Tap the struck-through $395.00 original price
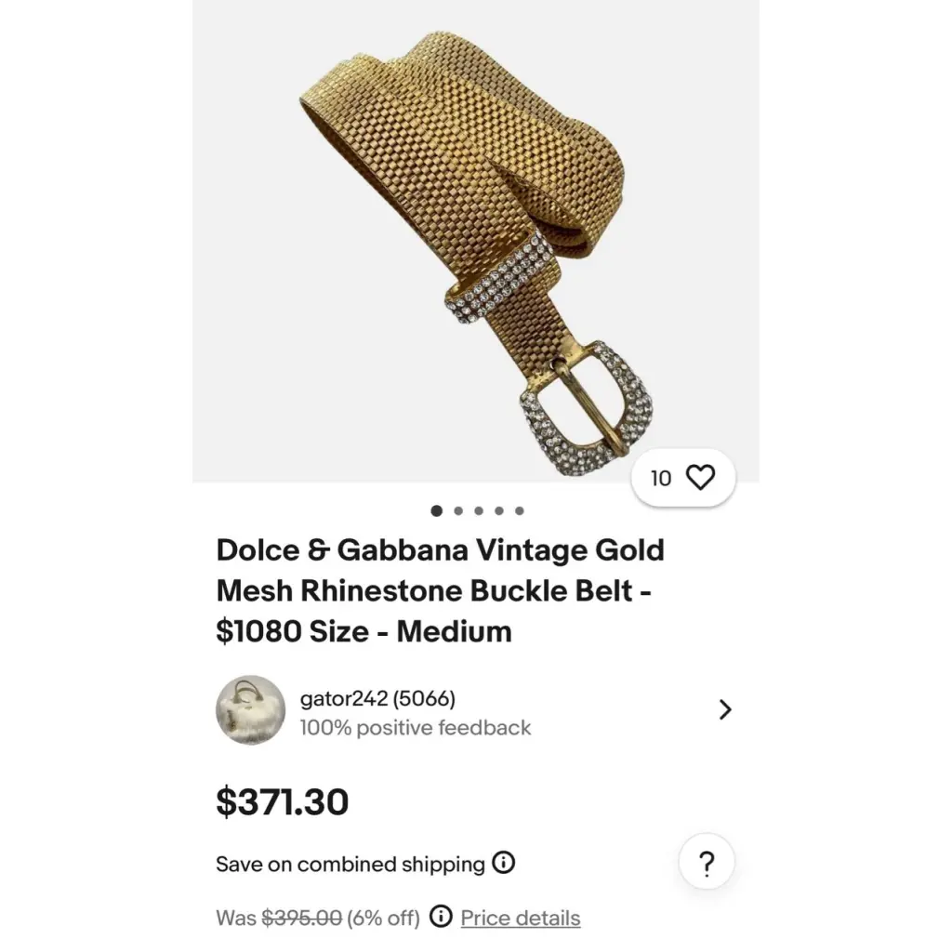The image size is (952, 952). (x=302, y=918)
